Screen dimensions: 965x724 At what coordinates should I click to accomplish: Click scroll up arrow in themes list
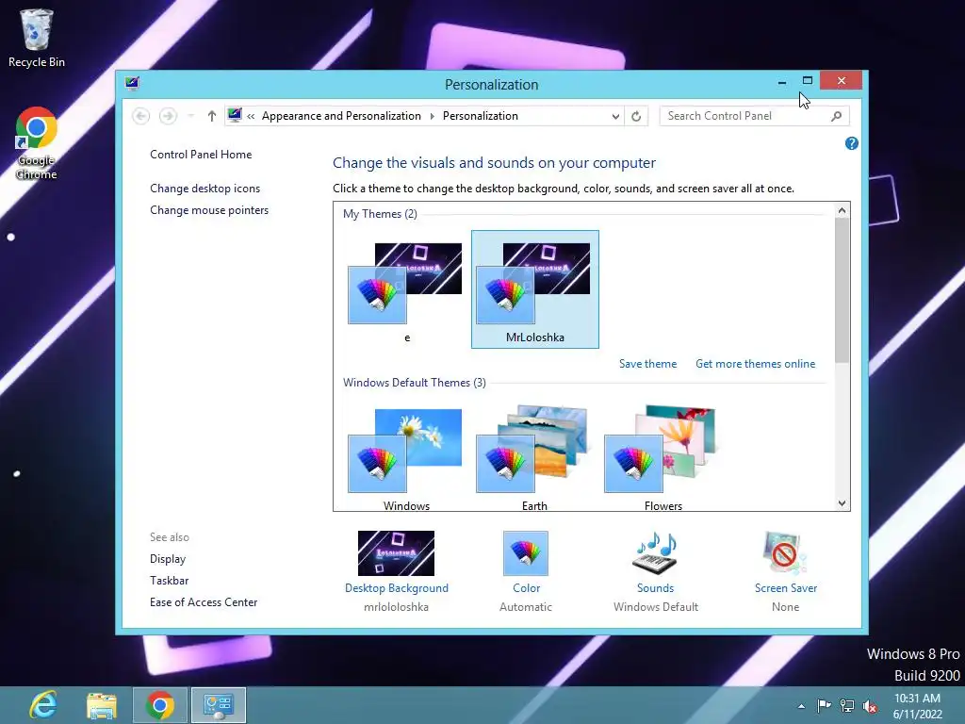[x=842, y=210]
